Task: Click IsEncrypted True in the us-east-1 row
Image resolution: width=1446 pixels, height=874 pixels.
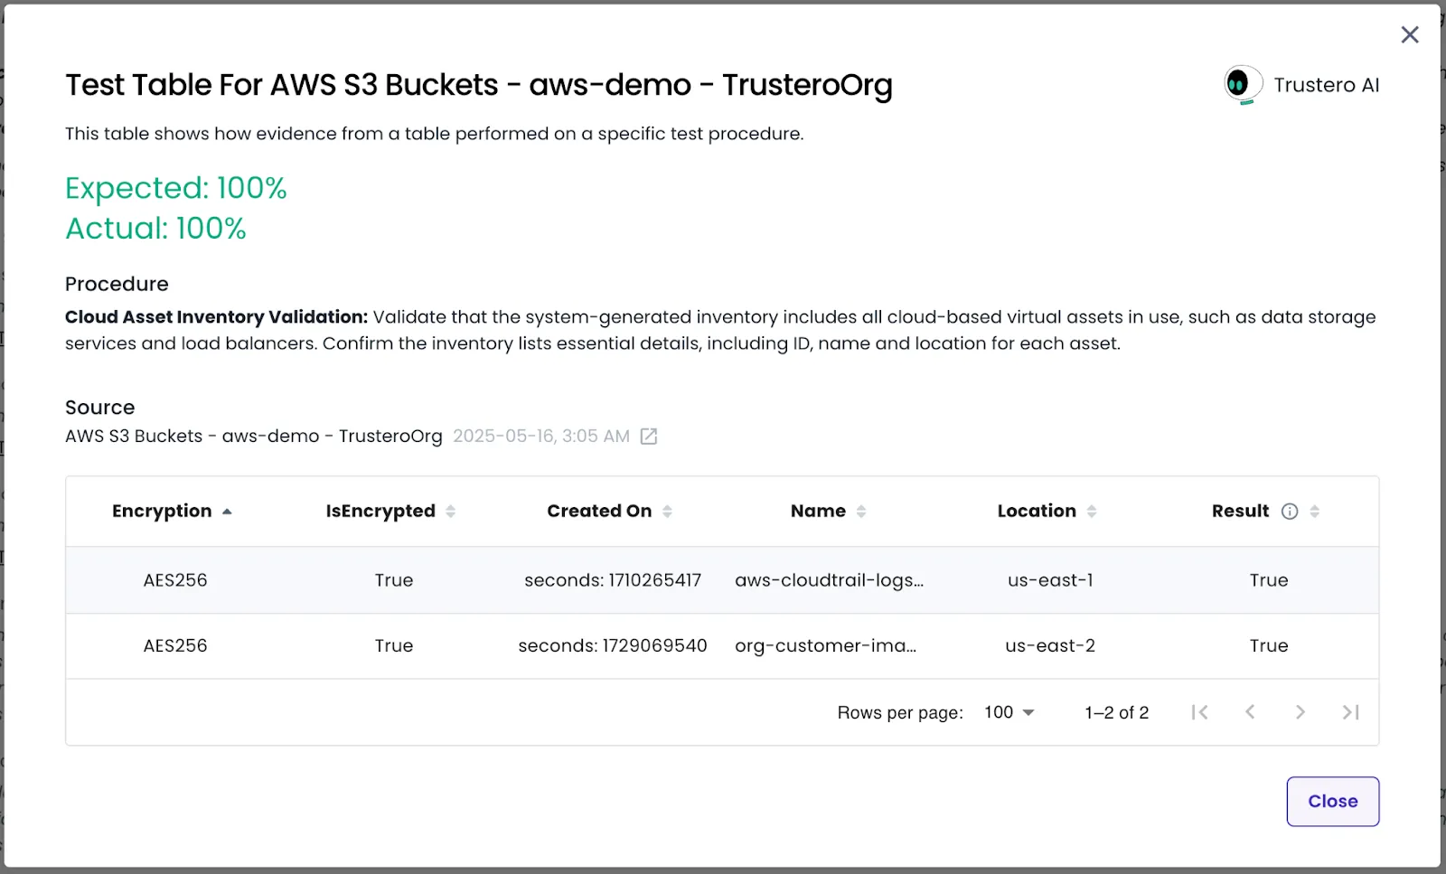Action: [x=394, y=580]
